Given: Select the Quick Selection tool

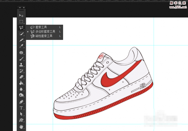Looking at the screenshot, I should [21, 34].
